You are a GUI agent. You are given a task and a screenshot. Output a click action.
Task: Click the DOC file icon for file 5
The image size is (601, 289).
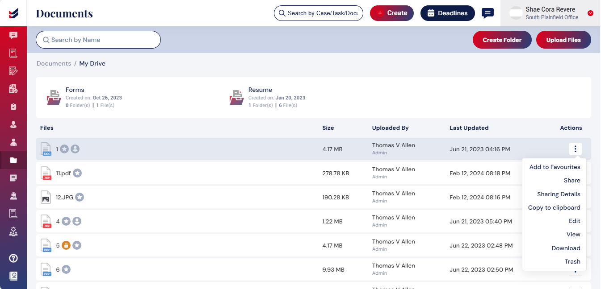46,245
